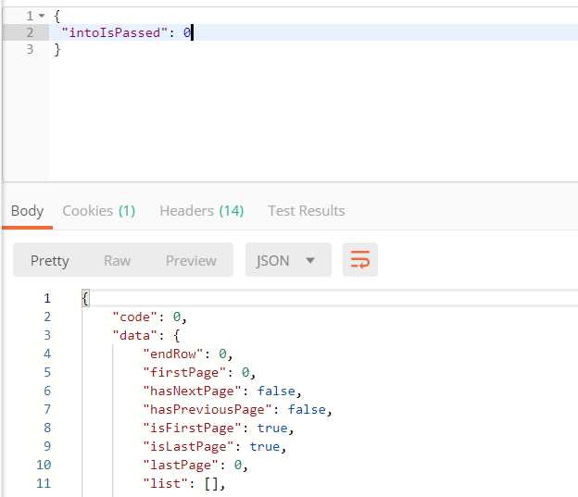The height and width of the screenshot is (497, 578).
Task: Click the closing brace on request line 3
Action: click(x=57, y=49)
